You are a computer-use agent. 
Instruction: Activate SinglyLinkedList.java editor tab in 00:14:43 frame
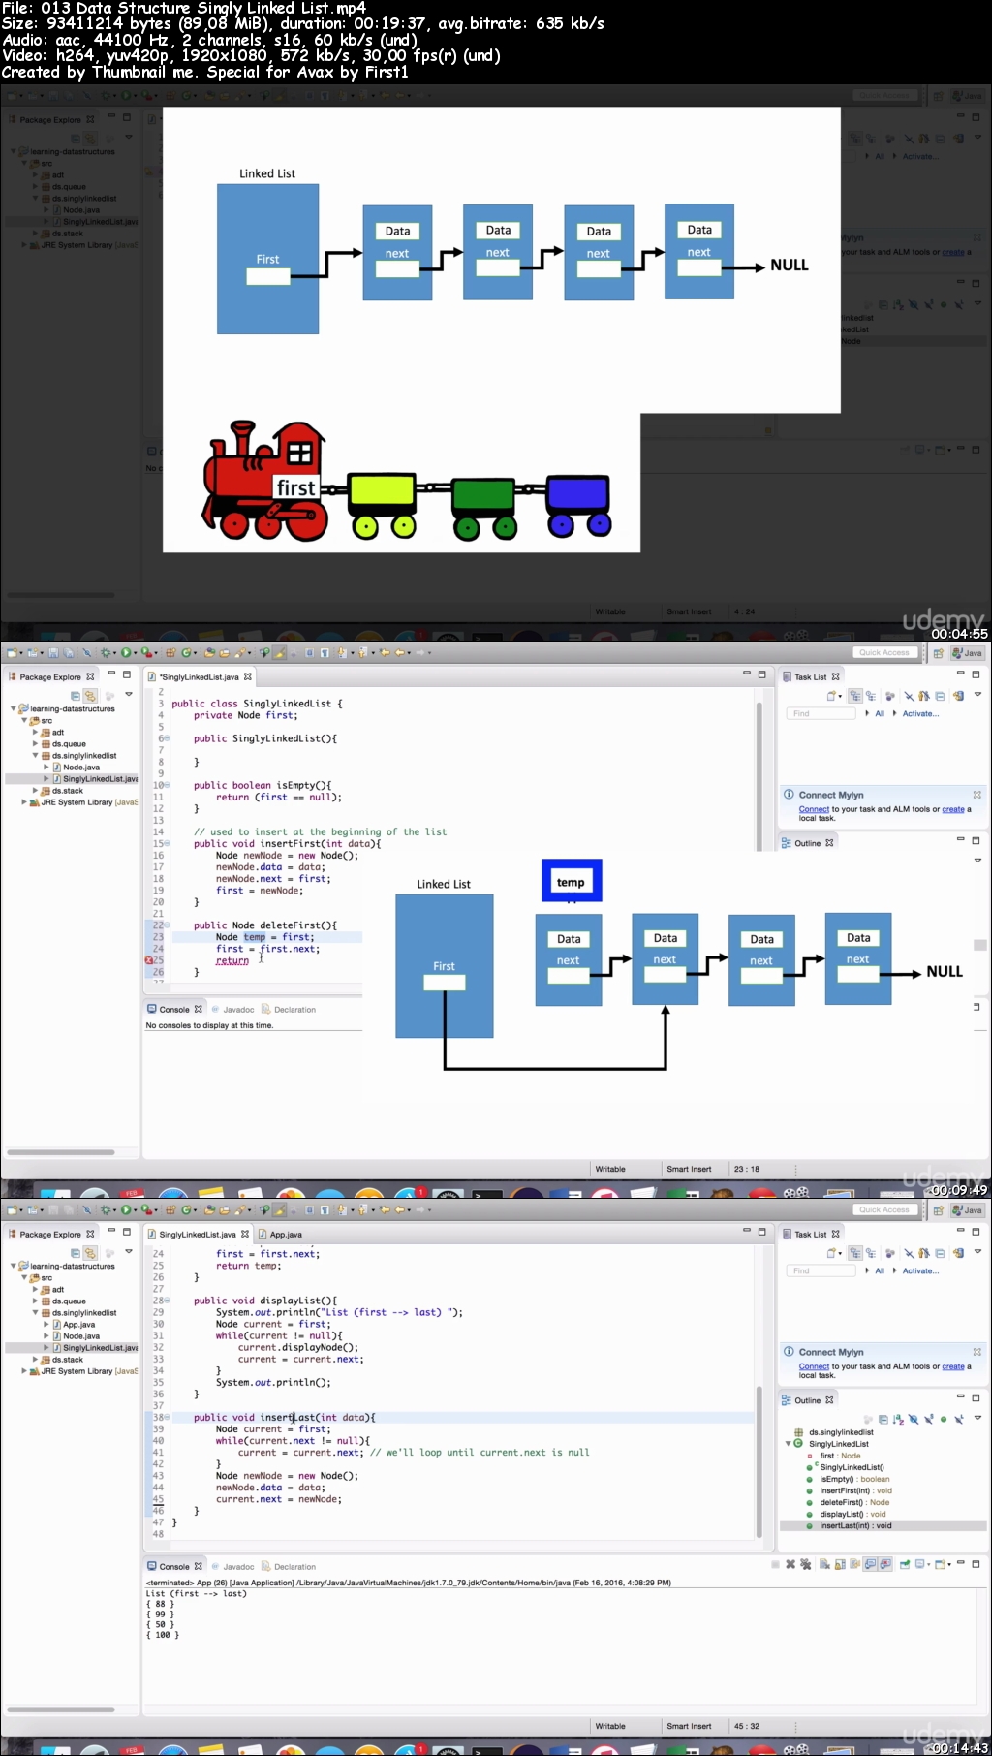point(199,1234)
